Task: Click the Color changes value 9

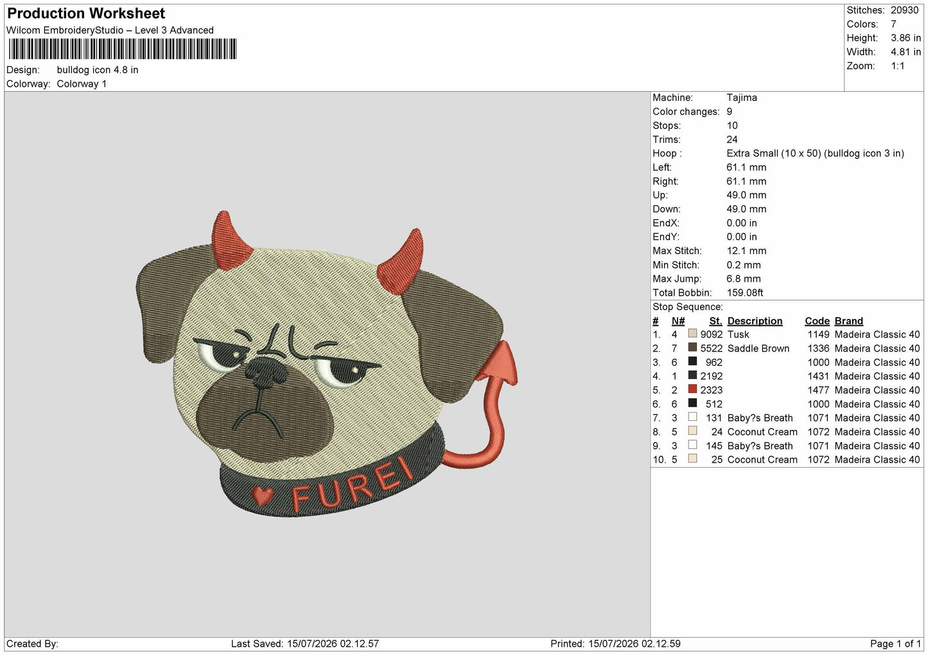Action: tap(730, 112)
